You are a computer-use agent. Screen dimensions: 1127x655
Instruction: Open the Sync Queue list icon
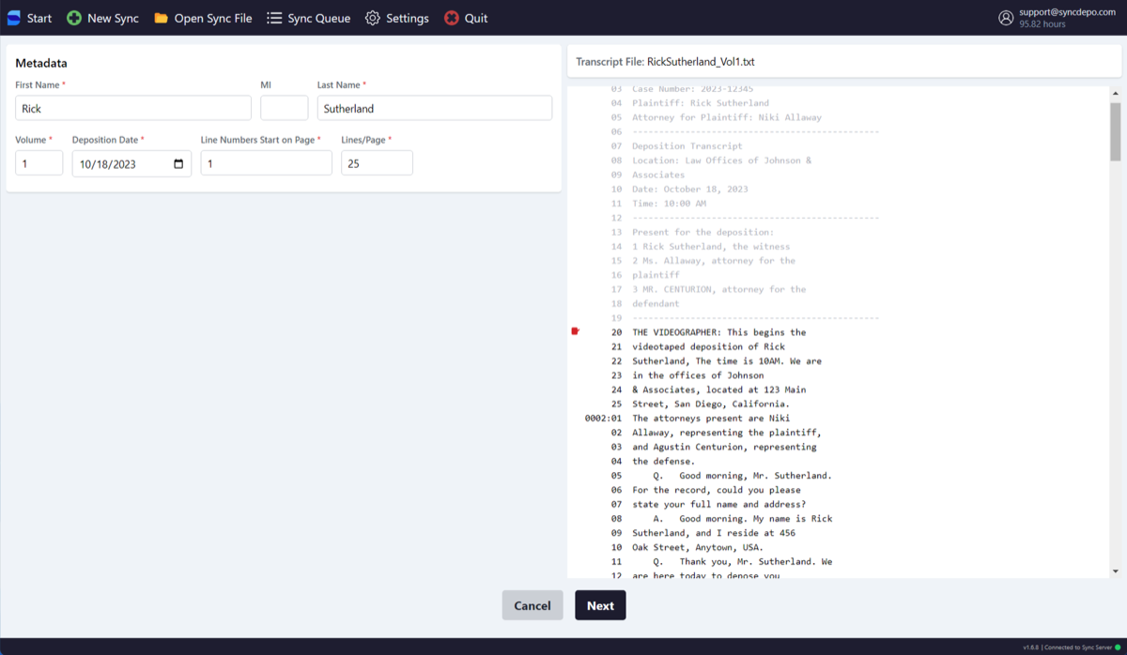[x=274, y=18]
